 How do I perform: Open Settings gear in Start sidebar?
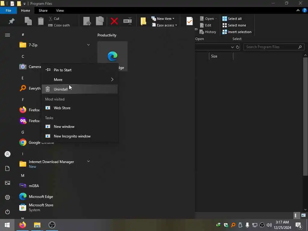[8, 197]
